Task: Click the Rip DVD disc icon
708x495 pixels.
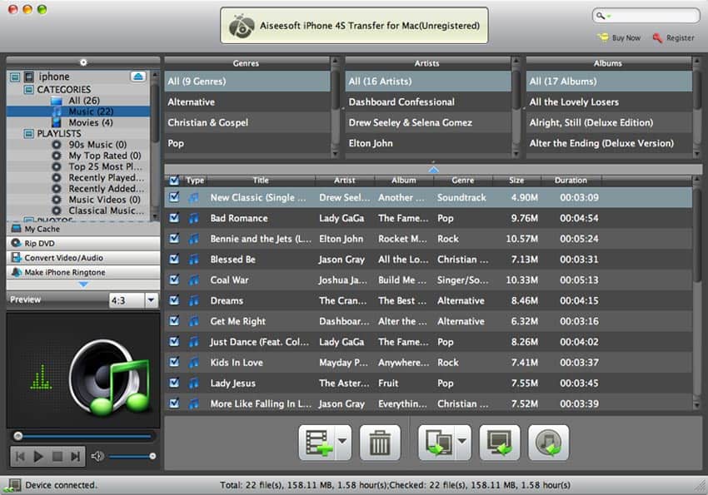Action: point(17,243)
